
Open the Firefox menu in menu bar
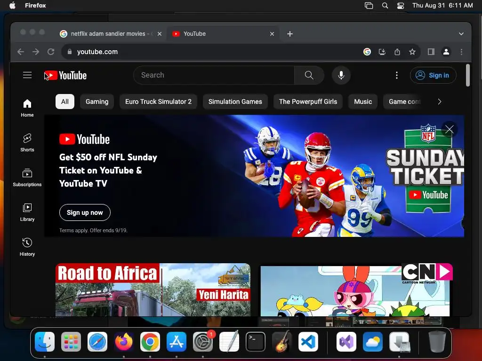tap(35, 5)
